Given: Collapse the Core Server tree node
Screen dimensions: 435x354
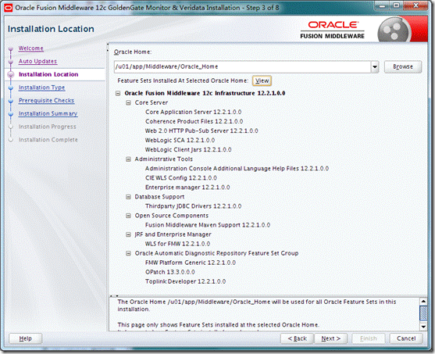Looking at the screenshot, I should 128,102.
